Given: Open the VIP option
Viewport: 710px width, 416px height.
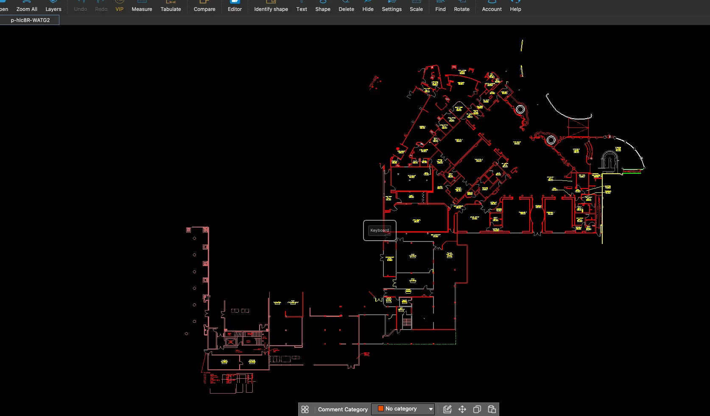Looking at the screenshot, I should (x=120, y=6).
